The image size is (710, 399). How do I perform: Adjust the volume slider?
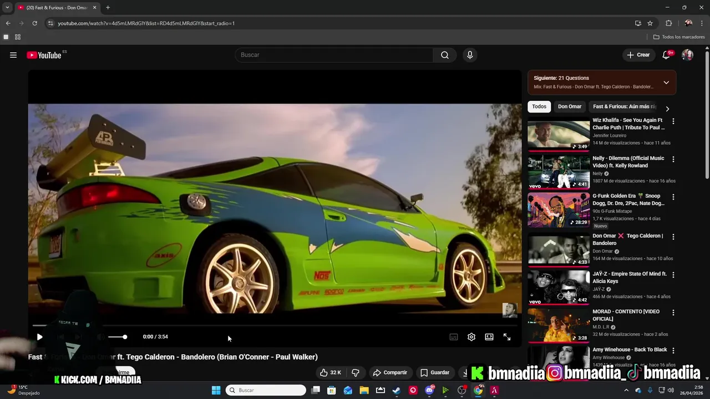[117, 337]
